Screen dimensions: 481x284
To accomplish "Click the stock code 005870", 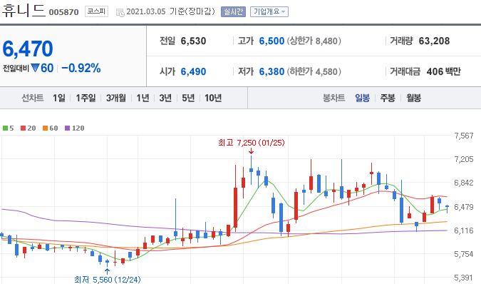I will pyautogui.click(x=64, y=12).
